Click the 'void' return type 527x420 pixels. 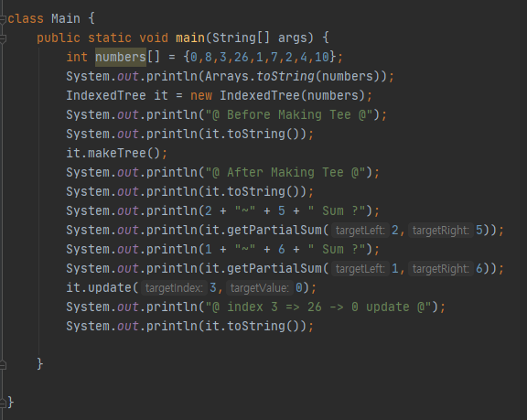(x=154, y=38)
